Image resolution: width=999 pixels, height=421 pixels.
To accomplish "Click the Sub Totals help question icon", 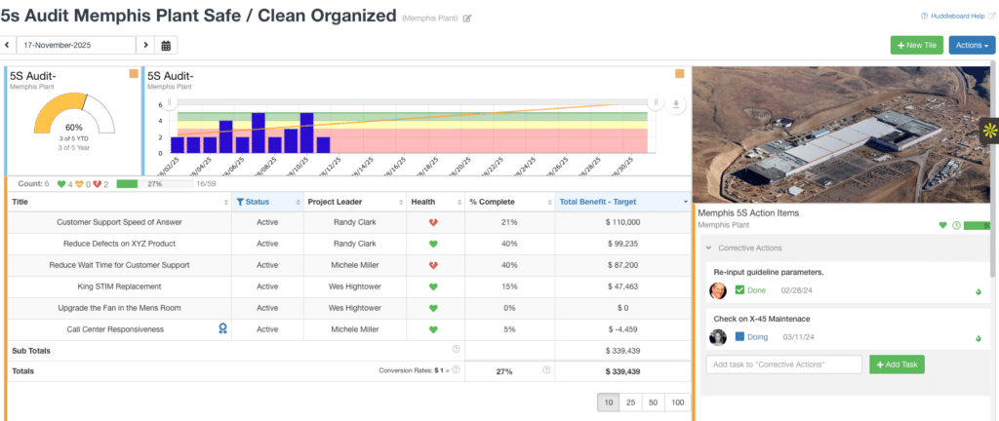I will [456, 349].
